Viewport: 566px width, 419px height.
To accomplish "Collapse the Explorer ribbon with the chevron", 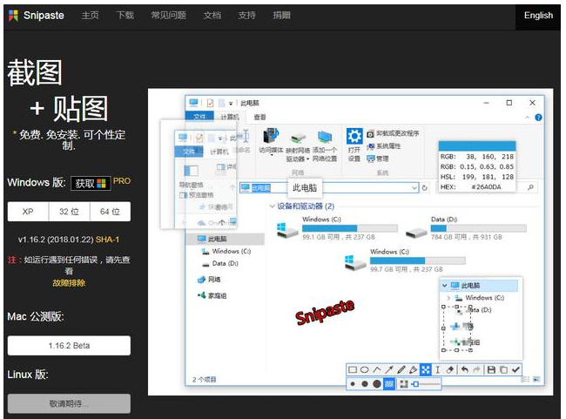I will pos(528,118).
